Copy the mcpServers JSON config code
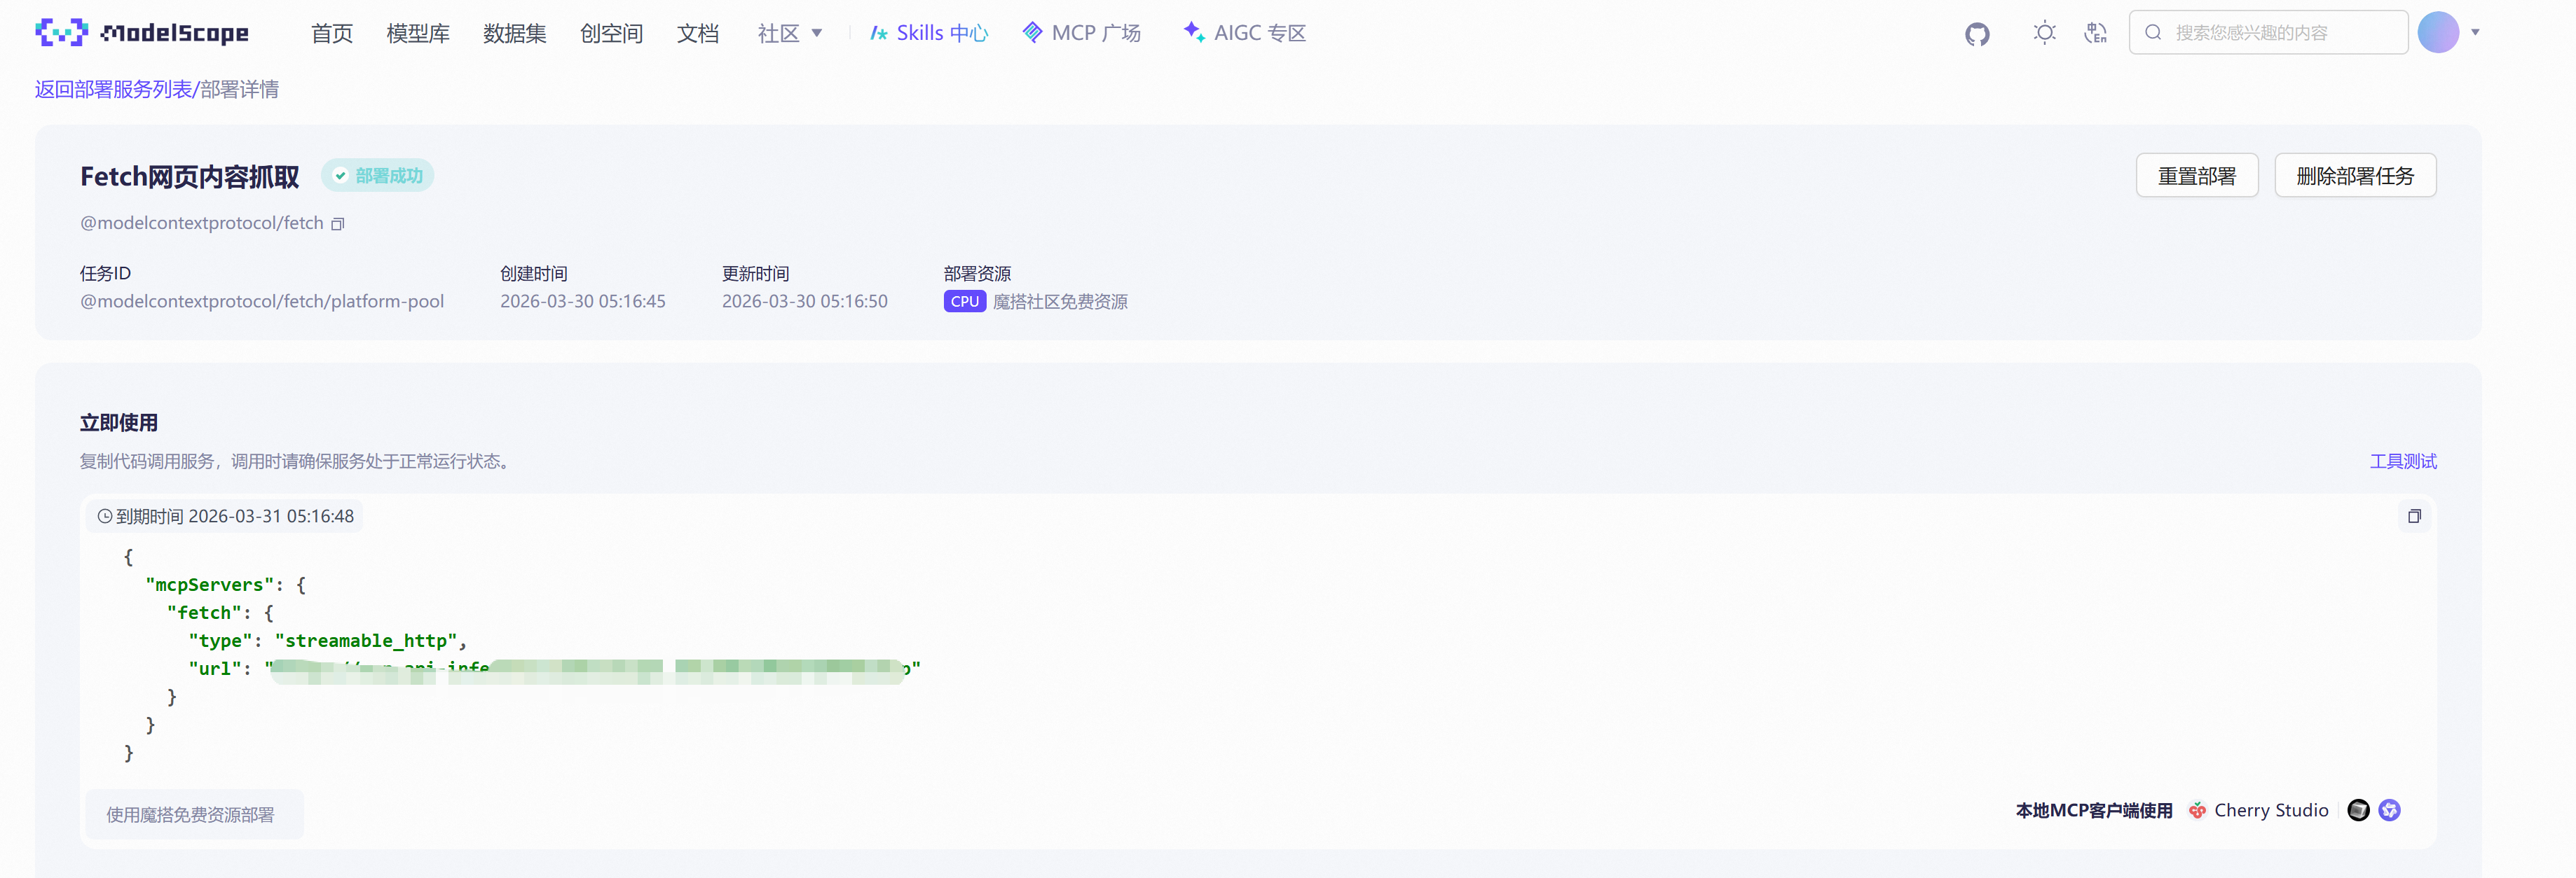Viewport: 2576px width, 878px height. [2414, 517]
